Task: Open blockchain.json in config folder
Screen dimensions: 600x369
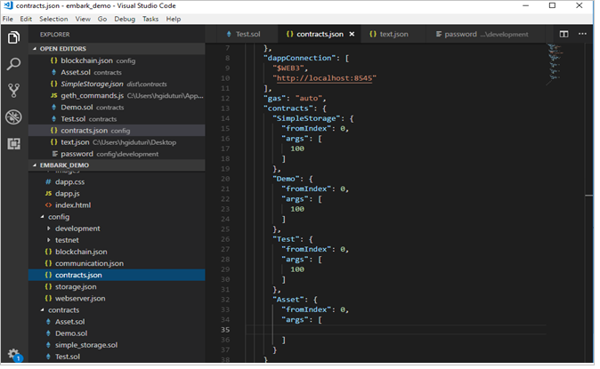Action: coord(118,253)
